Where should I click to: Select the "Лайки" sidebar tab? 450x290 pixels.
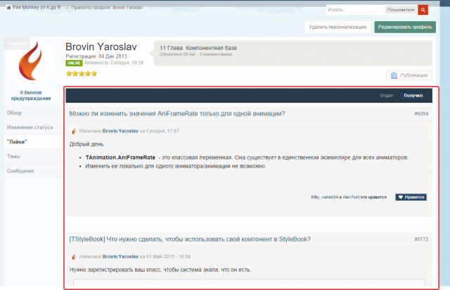[x=33, y=141]
